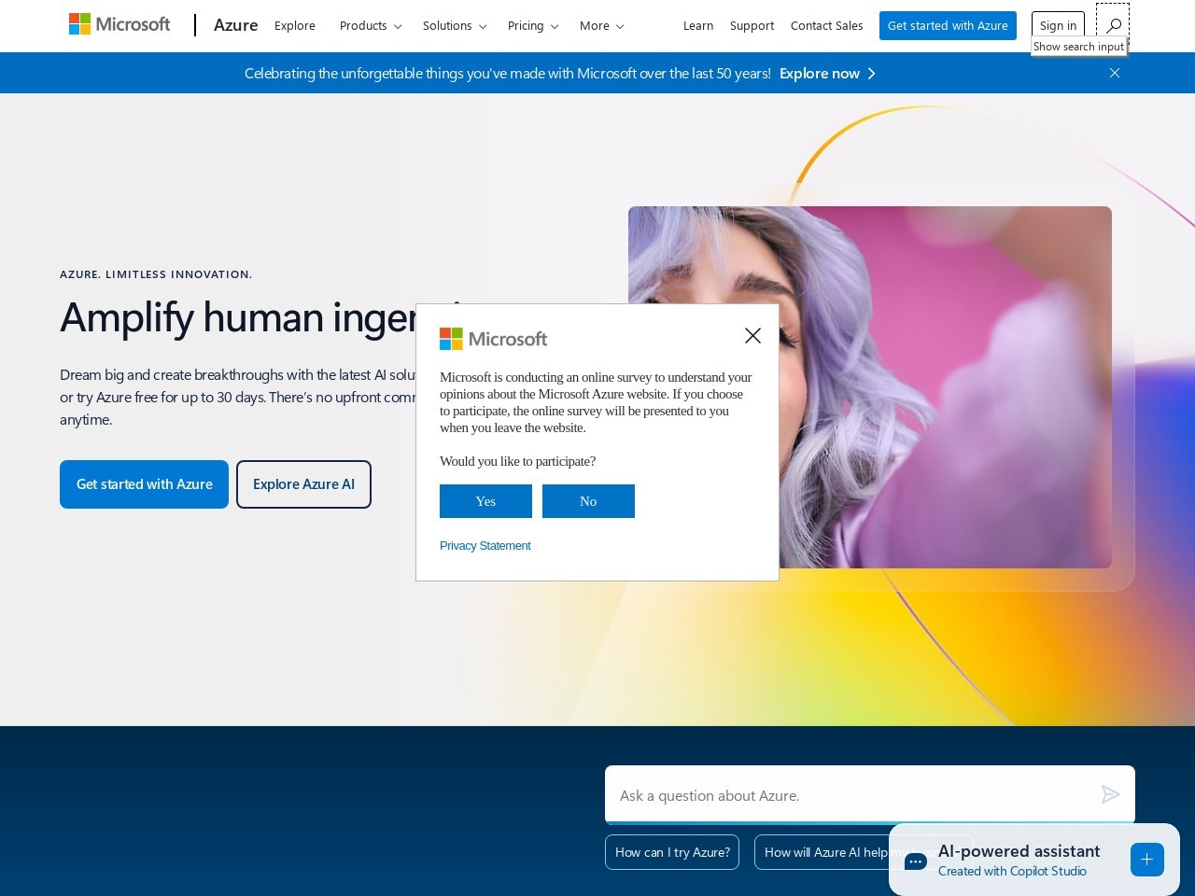Click the chevron next to Explore now
The image size is (1195, 896).
pos(872,74)
